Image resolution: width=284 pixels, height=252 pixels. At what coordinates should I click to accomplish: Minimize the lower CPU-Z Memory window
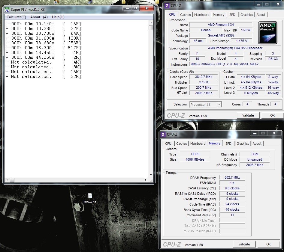pos(255,133)
